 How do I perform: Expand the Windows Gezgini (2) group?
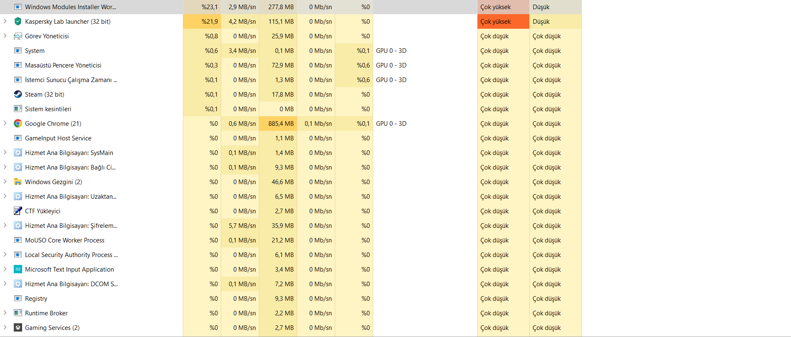point(5,182)
